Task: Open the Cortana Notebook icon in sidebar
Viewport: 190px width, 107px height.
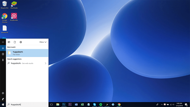Action: pyautogui.click(x=3, y=54)
